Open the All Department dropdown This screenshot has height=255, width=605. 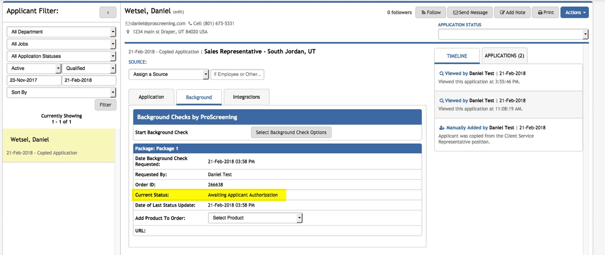(61, 32)
